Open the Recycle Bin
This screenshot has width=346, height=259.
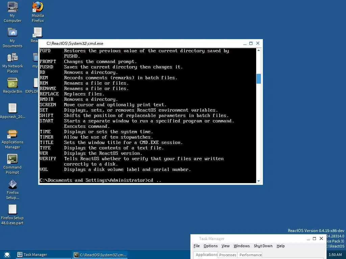(13, 86)
